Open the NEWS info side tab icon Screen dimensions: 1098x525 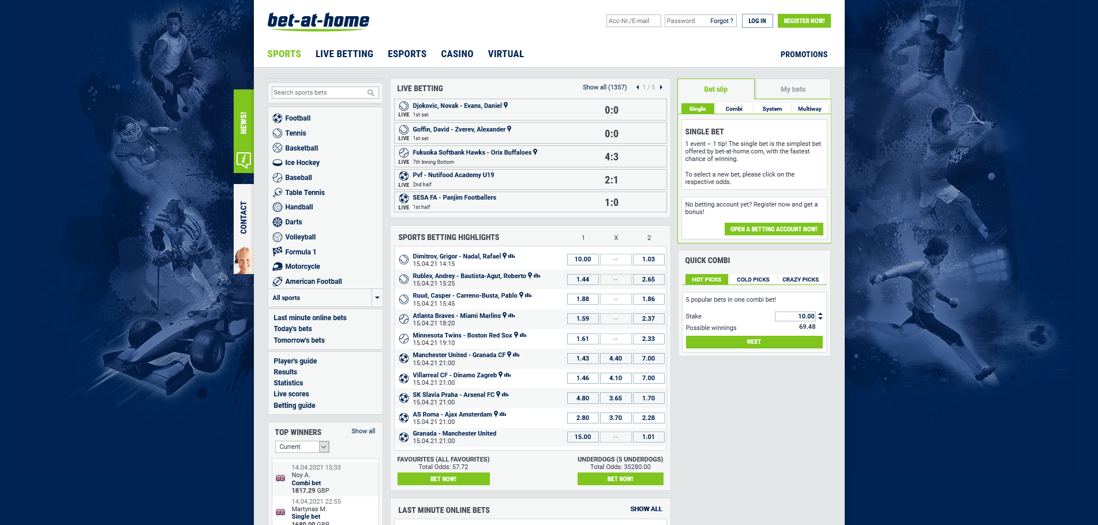coord(243,160)
